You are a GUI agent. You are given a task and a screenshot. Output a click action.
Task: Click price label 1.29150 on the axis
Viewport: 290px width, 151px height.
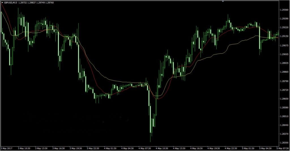pos(284,36)
